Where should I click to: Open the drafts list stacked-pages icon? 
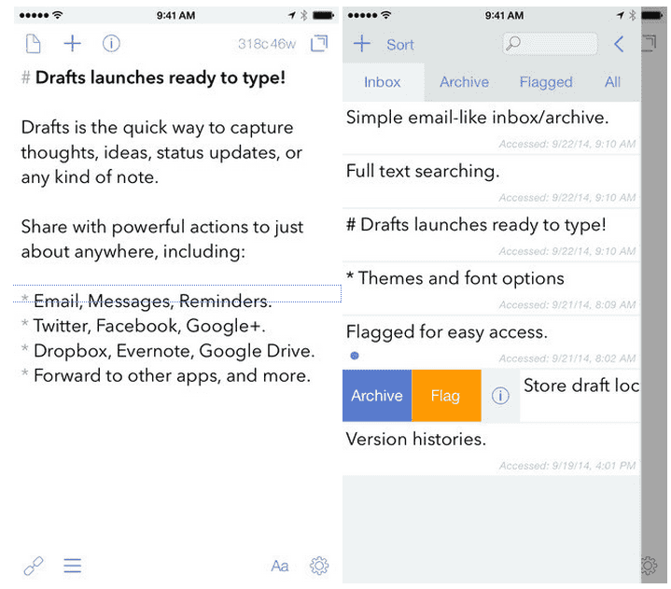319,44
